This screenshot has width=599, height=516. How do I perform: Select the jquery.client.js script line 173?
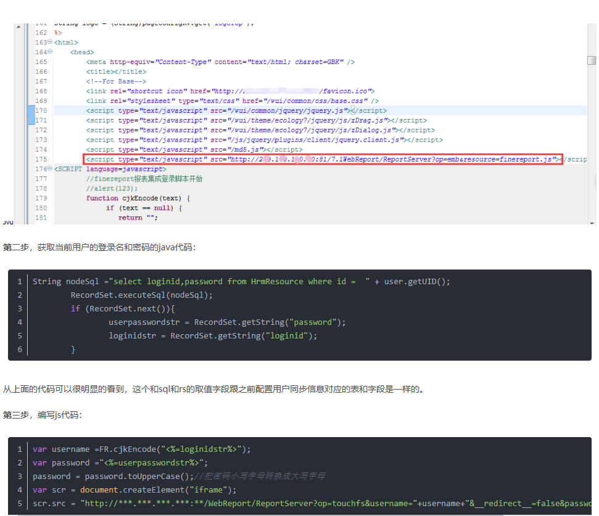tap(265, 140)
